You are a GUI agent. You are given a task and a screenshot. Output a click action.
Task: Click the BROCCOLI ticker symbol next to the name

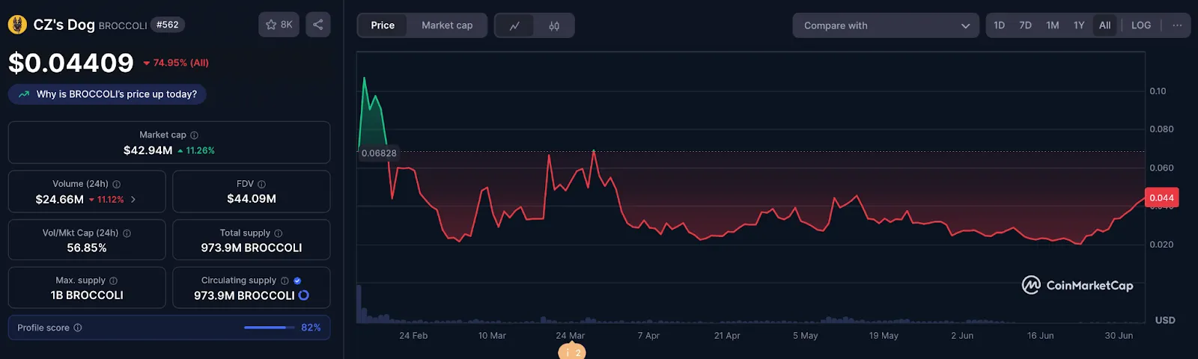[x=123, y=25]
